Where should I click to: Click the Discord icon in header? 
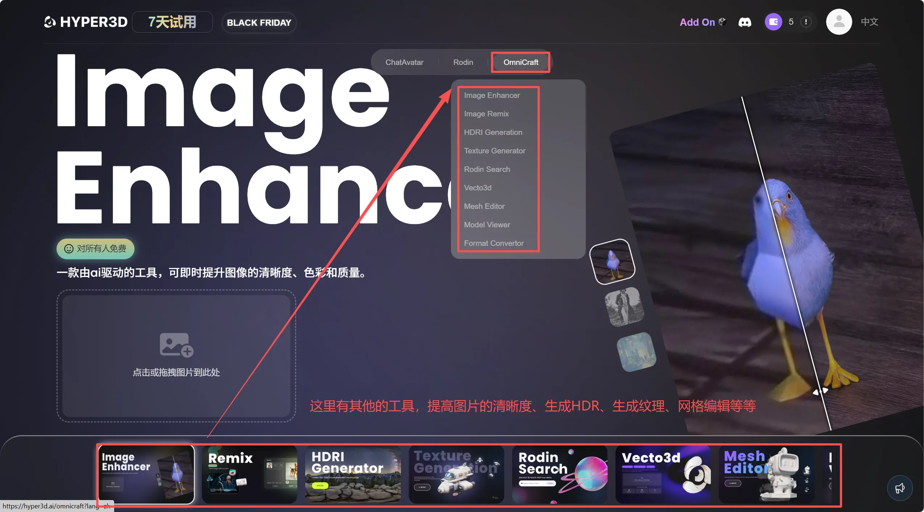(x=745, y=22)
